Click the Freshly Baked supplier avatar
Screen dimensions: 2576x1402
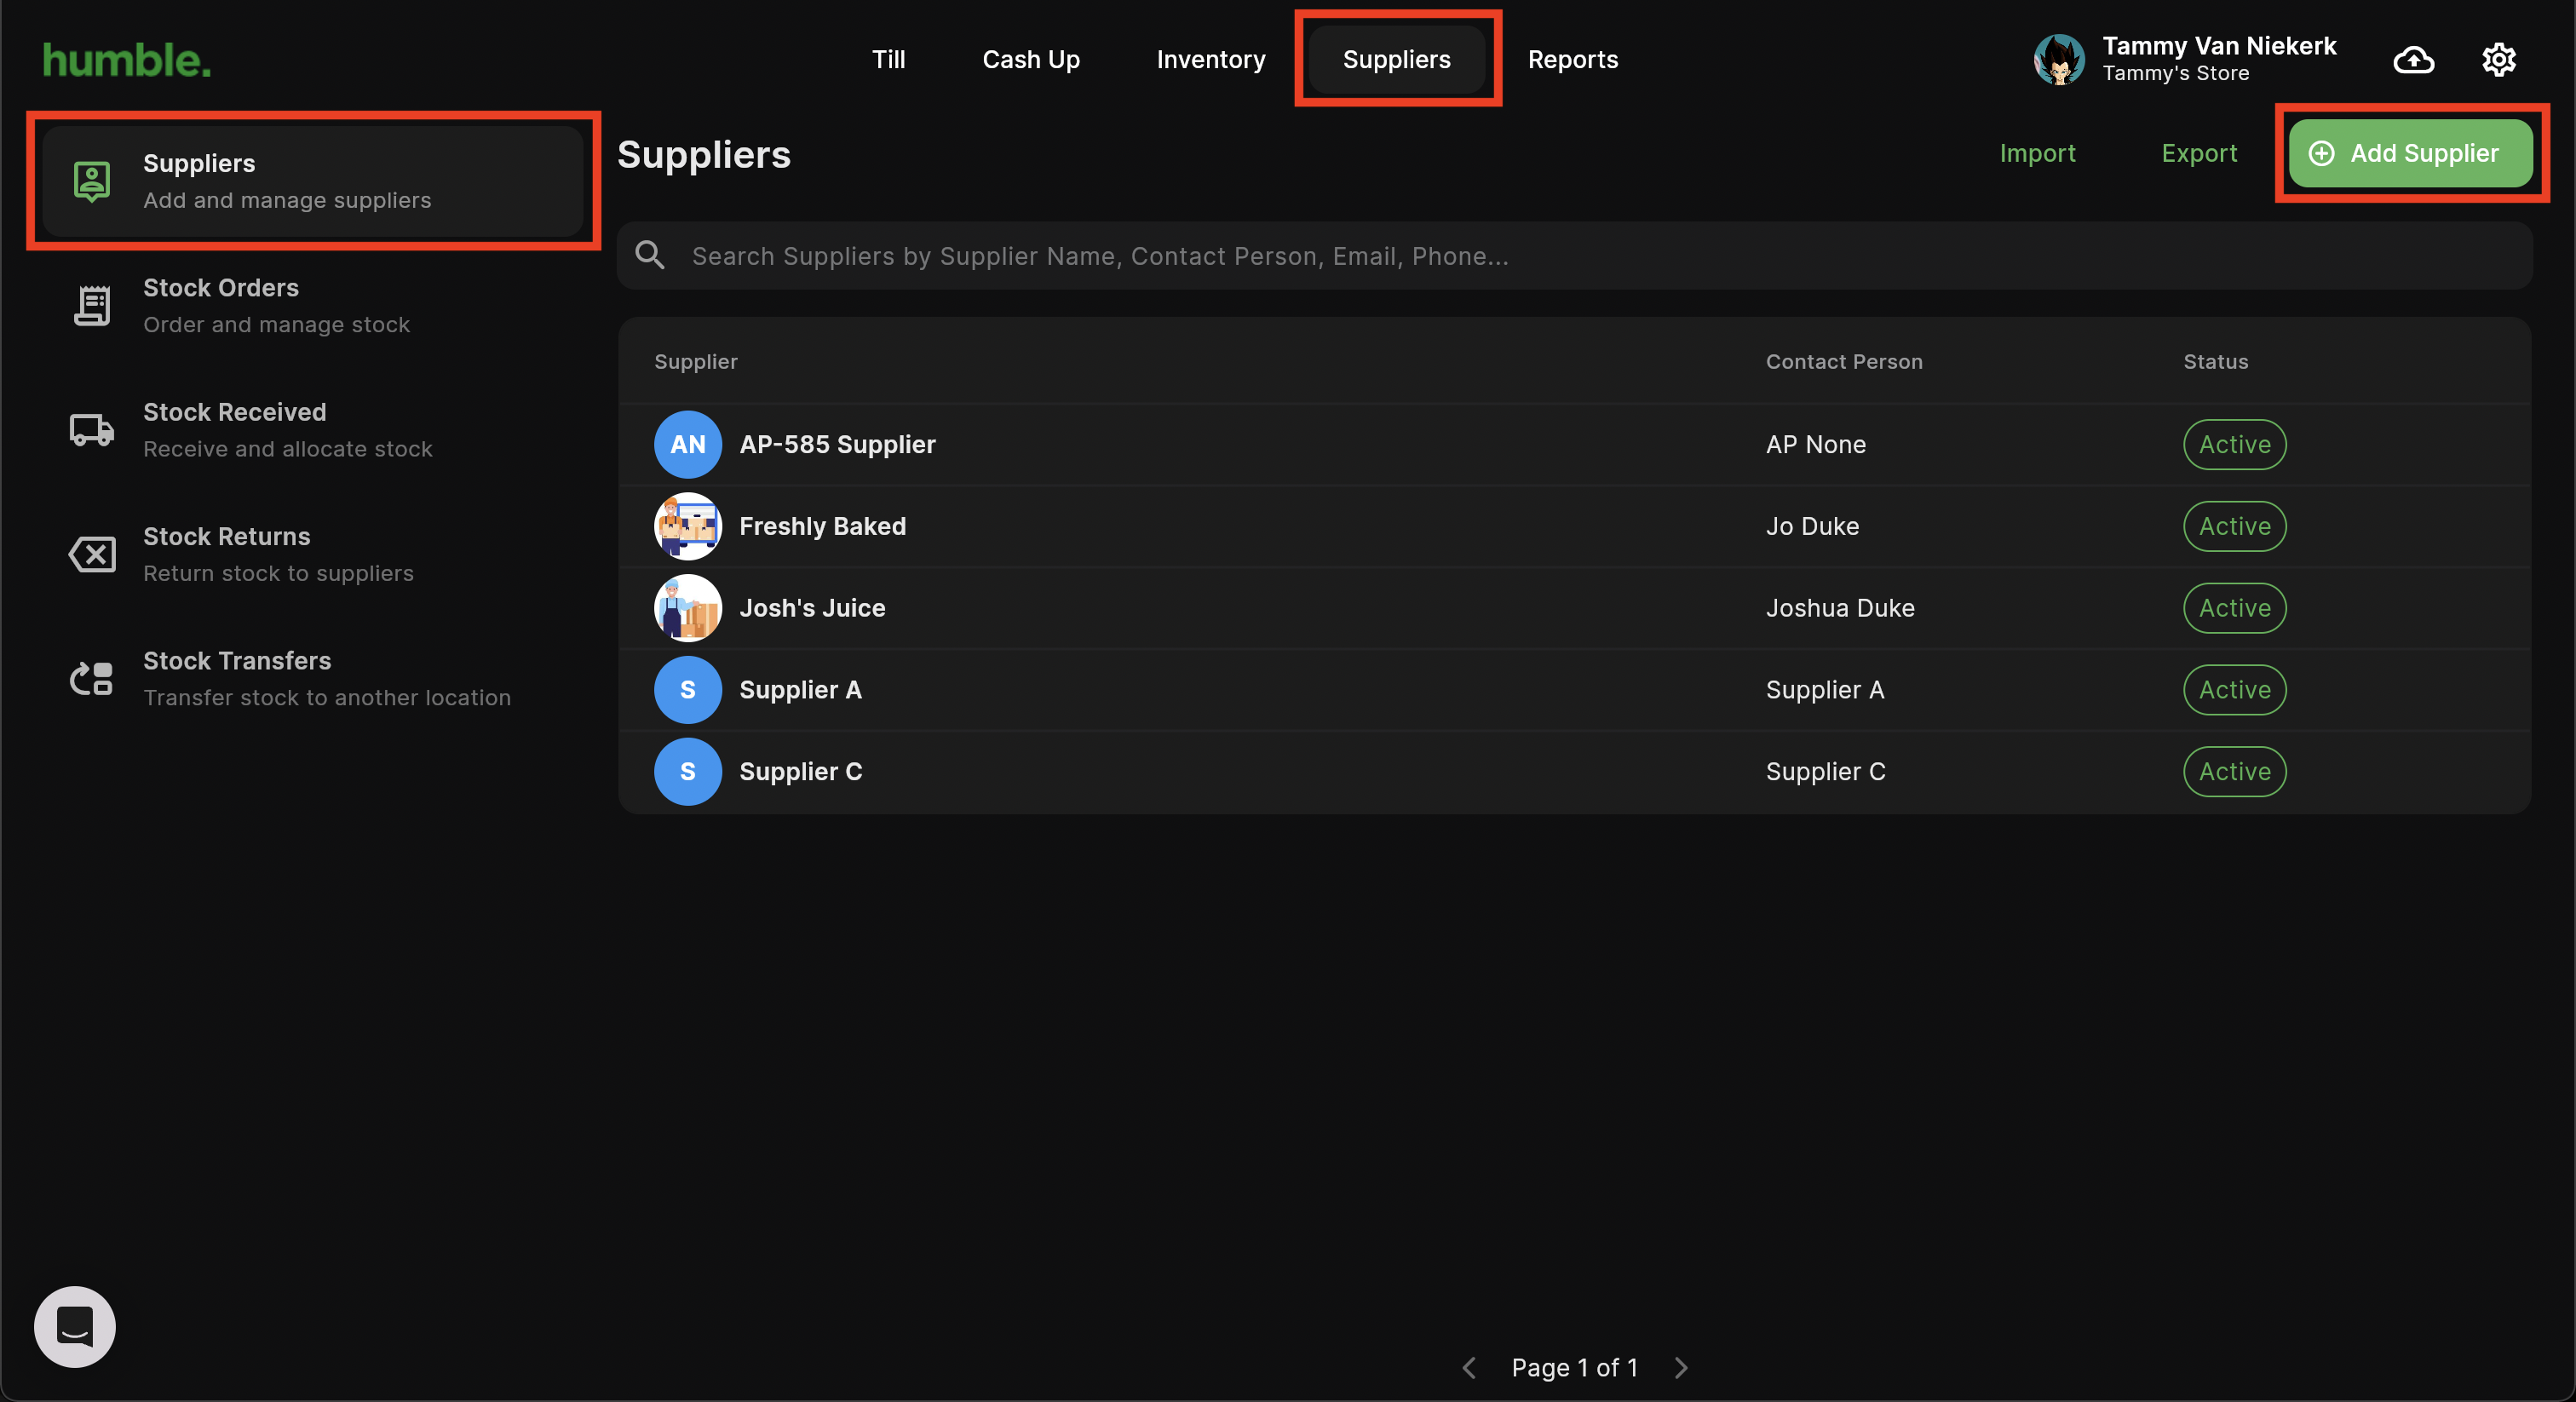pos(688,526)
